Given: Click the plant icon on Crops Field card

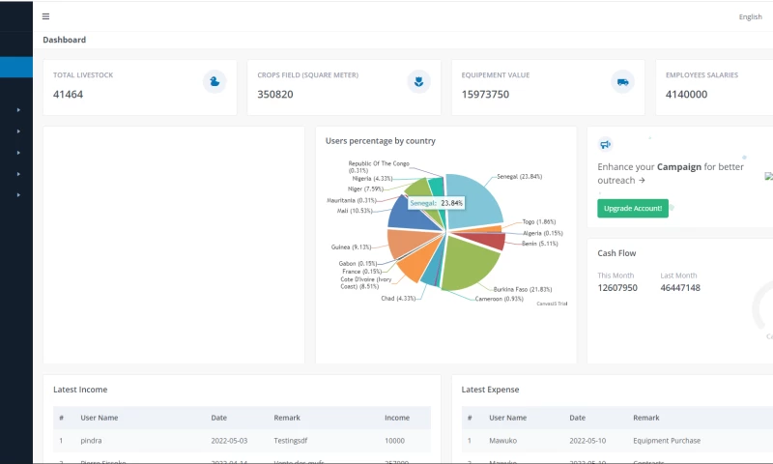Looking at the screenshot, I should (x=418, y=82).
